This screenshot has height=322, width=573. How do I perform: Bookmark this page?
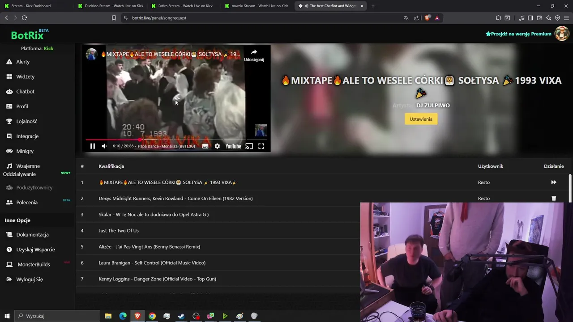click(114, 18)
